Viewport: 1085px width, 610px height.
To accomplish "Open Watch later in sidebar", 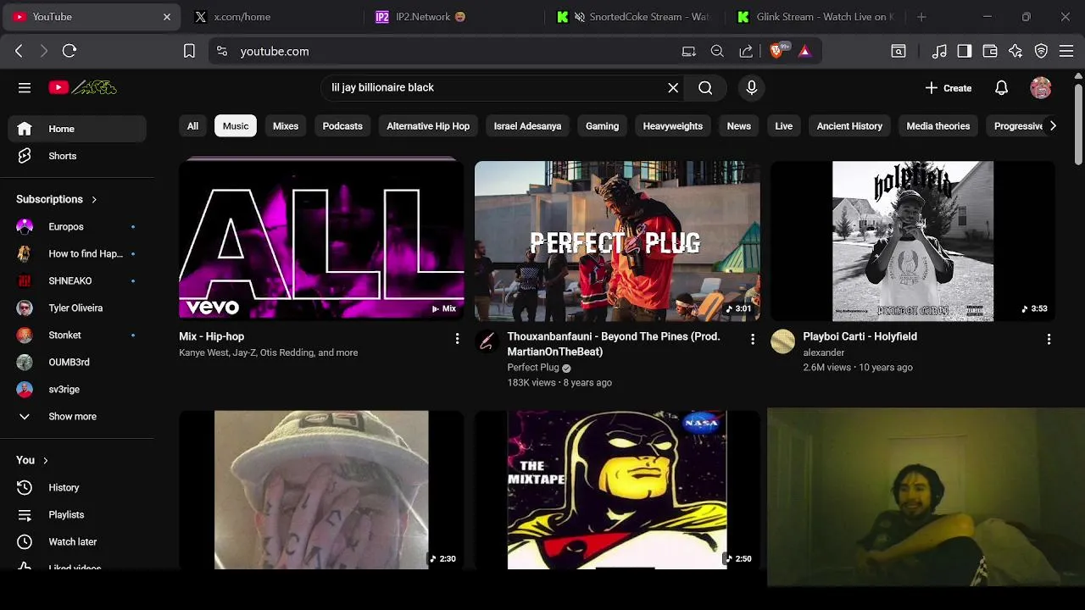I will pyautogui.click(x=77, y=541).
